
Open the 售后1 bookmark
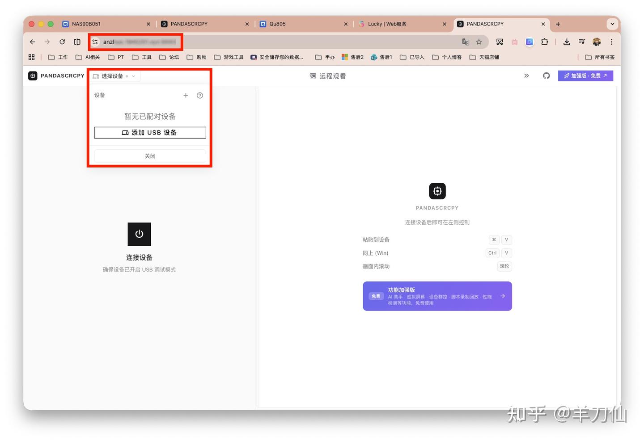(x=381, y=57)
